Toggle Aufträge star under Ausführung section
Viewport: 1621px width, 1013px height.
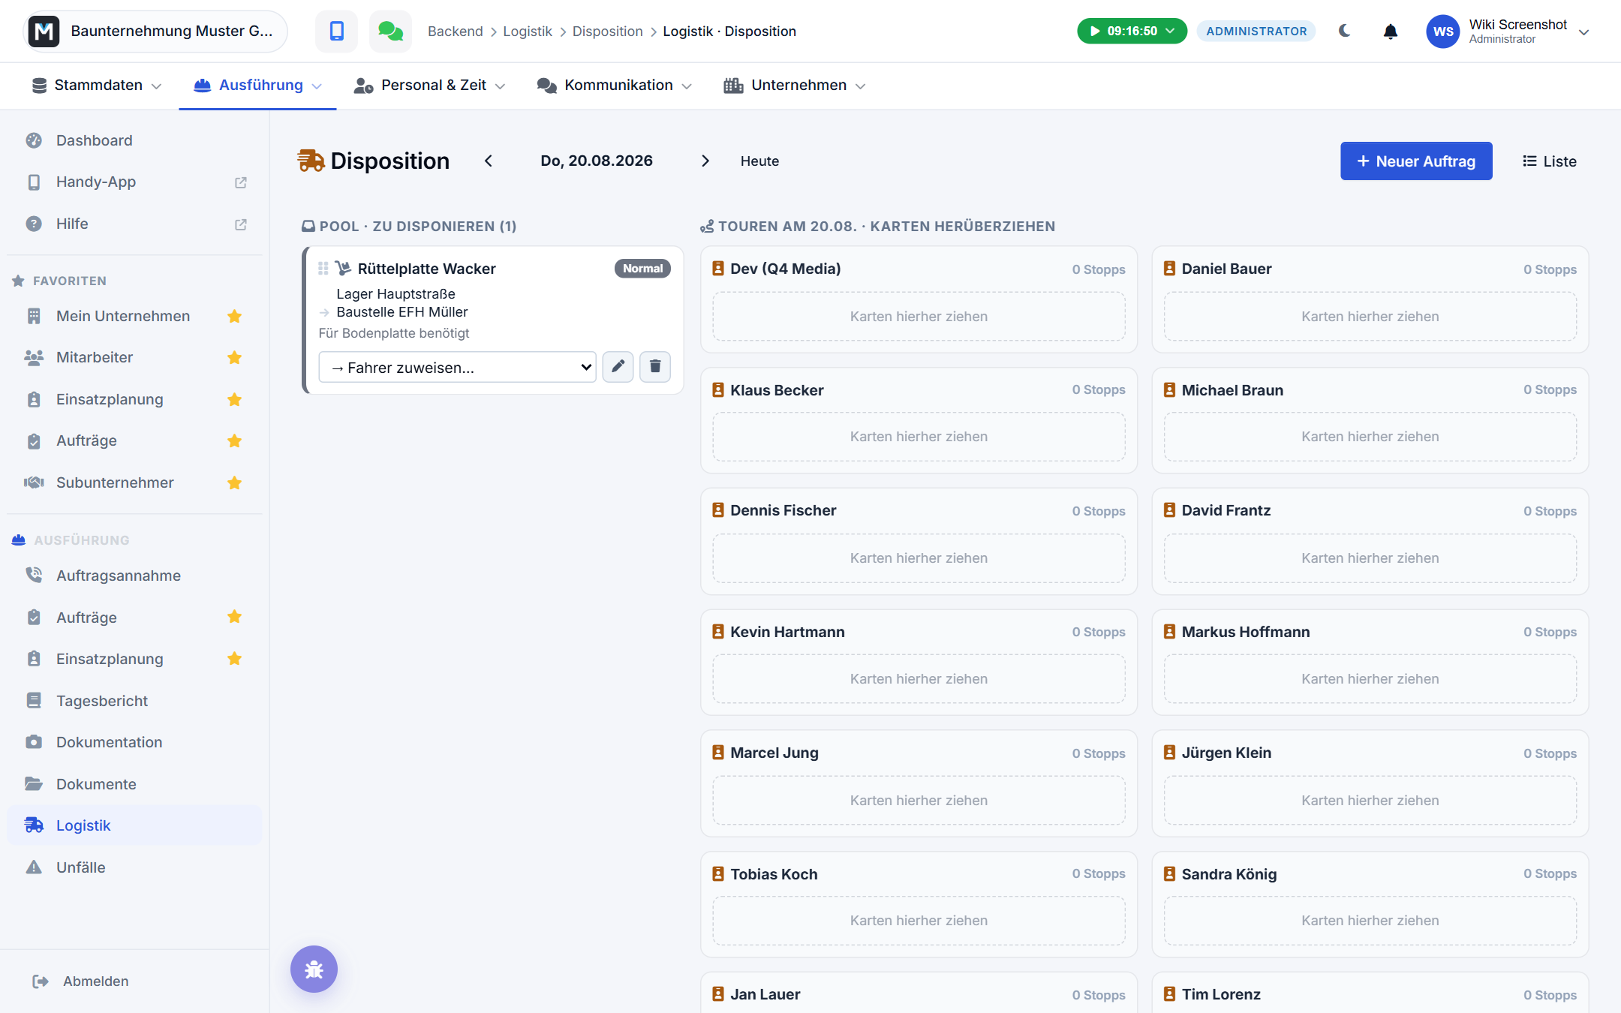(x=235, y=617)
